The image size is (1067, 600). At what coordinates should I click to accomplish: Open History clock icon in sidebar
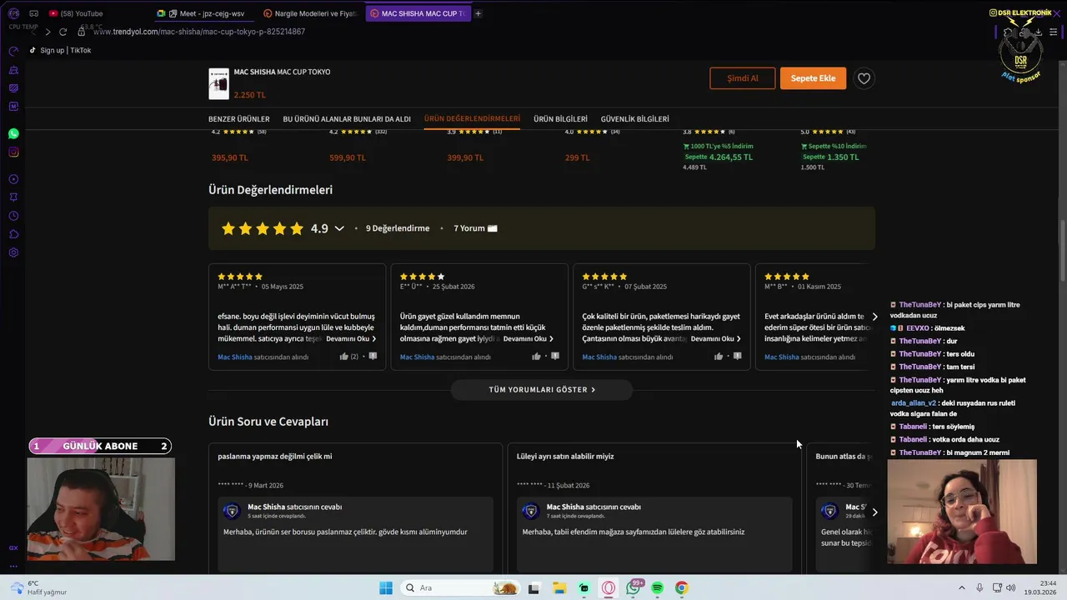pos(13,216)
